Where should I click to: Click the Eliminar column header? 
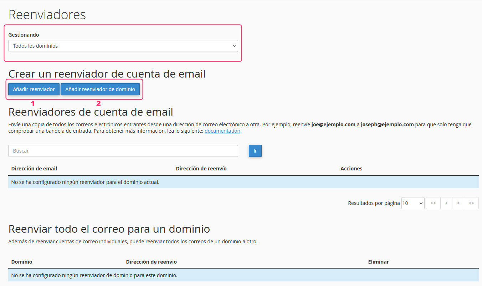pyautogui.click(x=378, y=262)
